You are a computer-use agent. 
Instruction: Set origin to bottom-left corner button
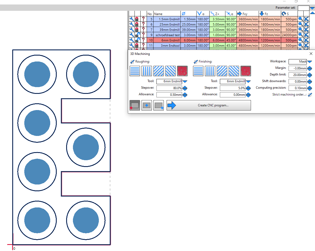135,105
